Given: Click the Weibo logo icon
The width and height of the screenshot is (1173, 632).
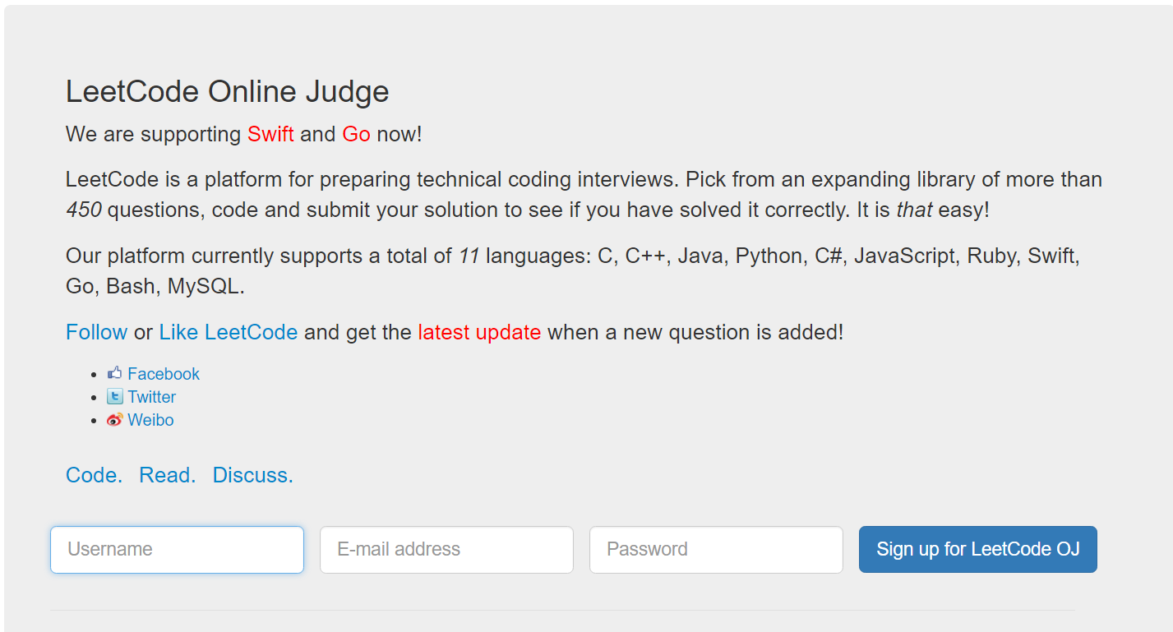Looking at the screenshot, I should (114, 420).
